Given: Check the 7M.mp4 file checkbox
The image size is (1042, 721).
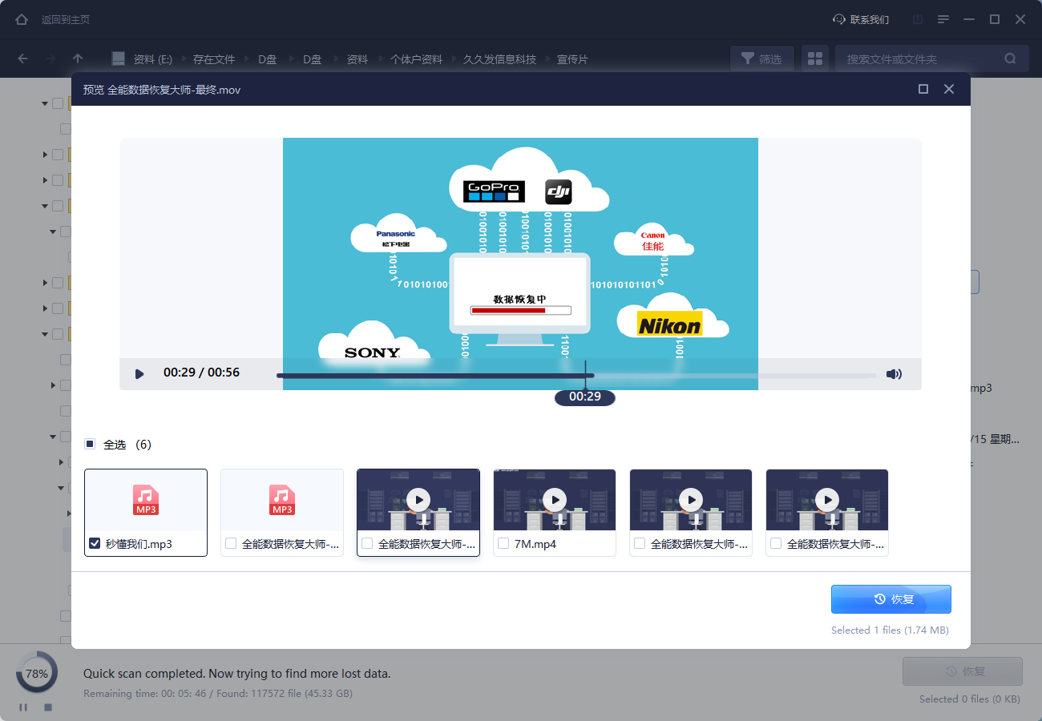Looking at the screenshot, I should 503,543.
